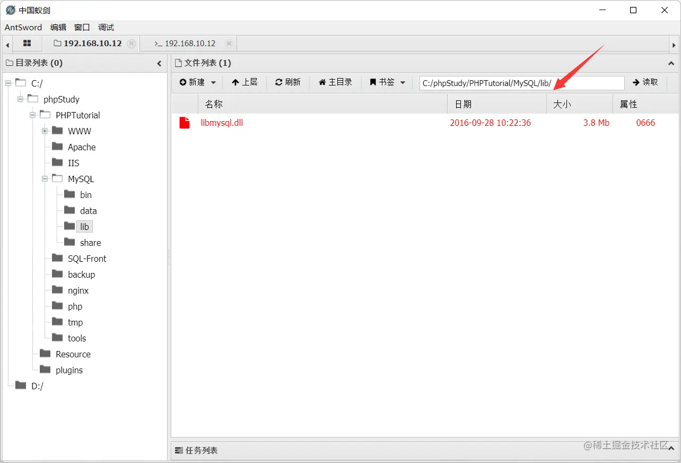Screen dimensions: 681x463
Task: Open the nginx folder
Action: pyautogui.click(x=78, y=290)
